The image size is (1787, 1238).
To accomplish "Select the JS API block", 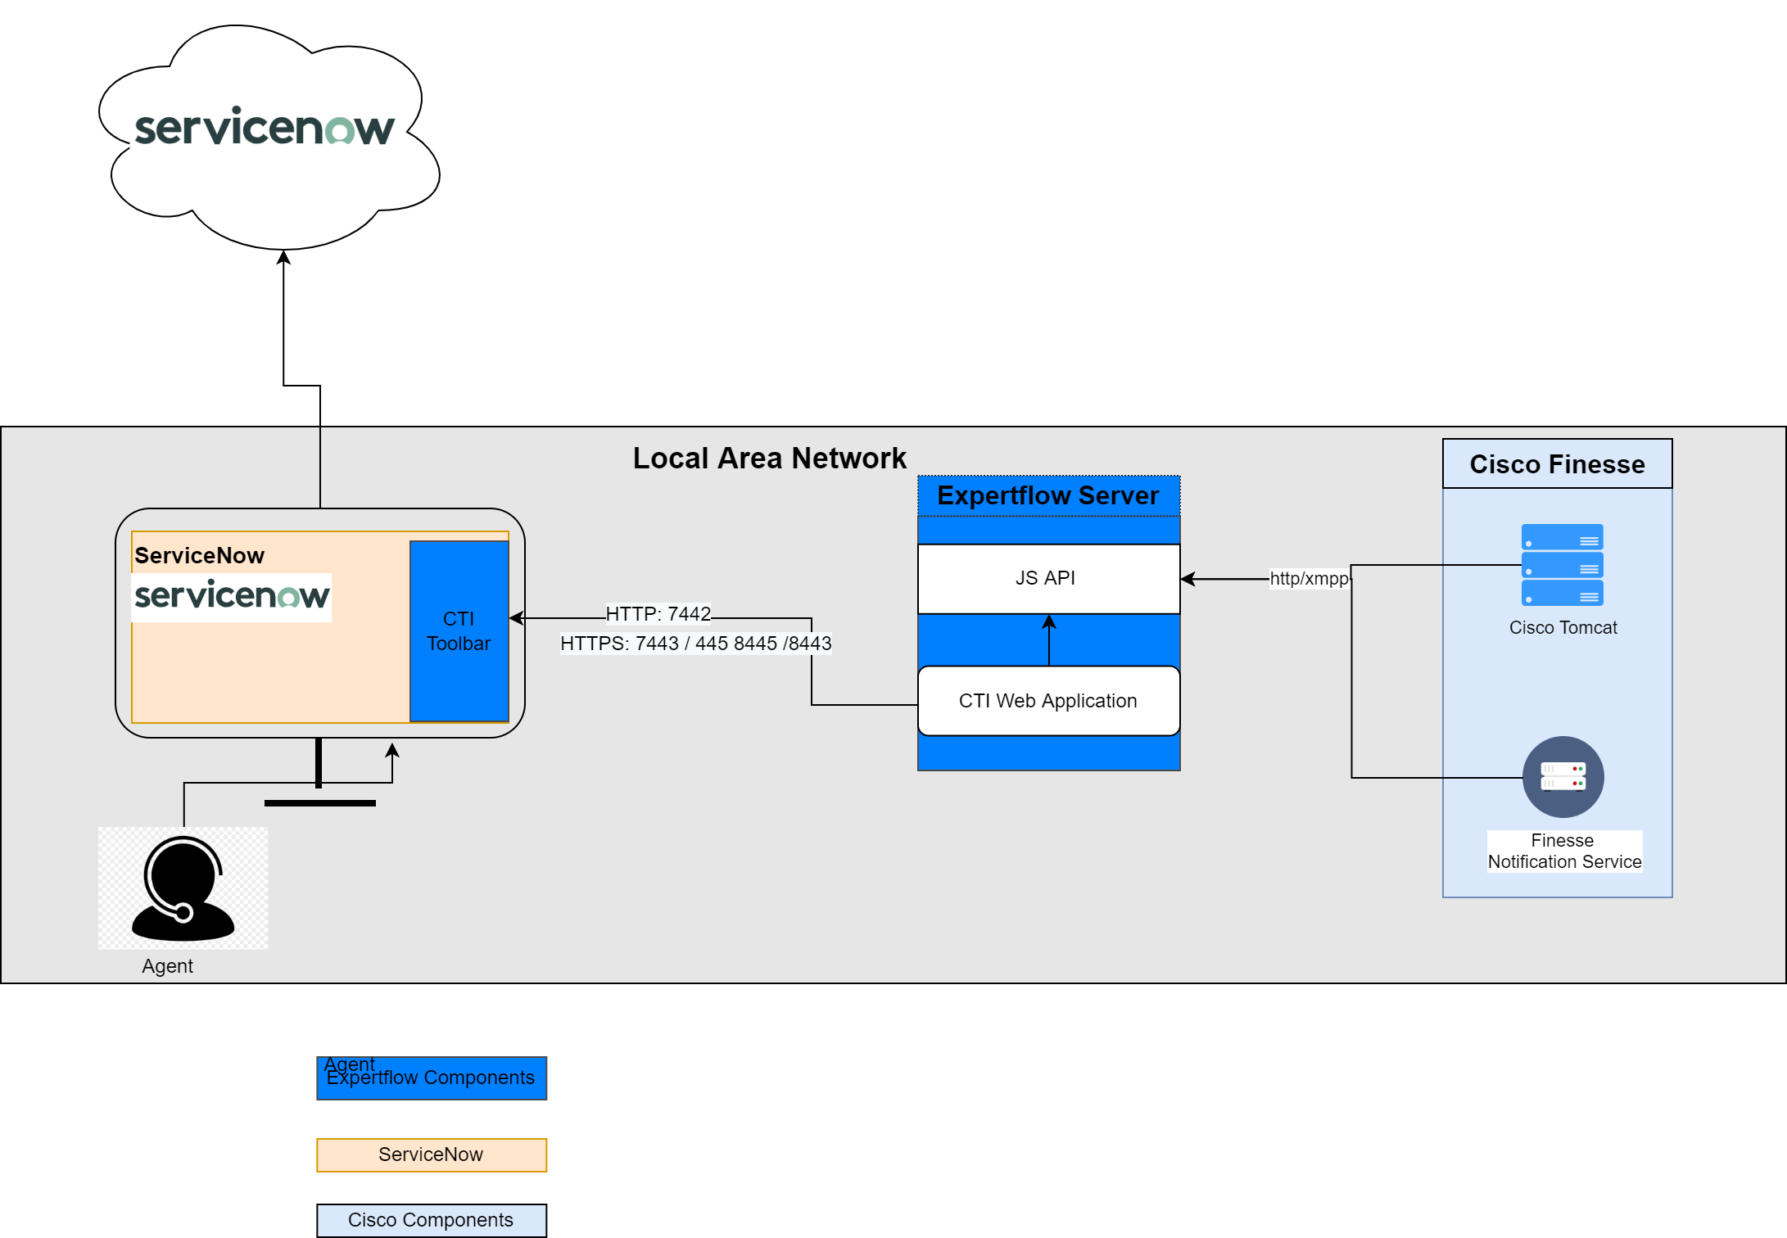I will (x=1047, y=578).
